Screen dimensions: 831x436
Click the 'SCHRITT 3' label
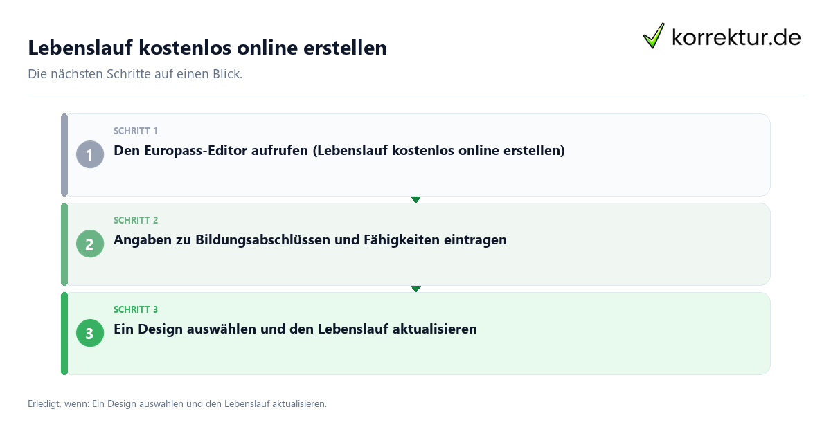(x=136, y=309)
